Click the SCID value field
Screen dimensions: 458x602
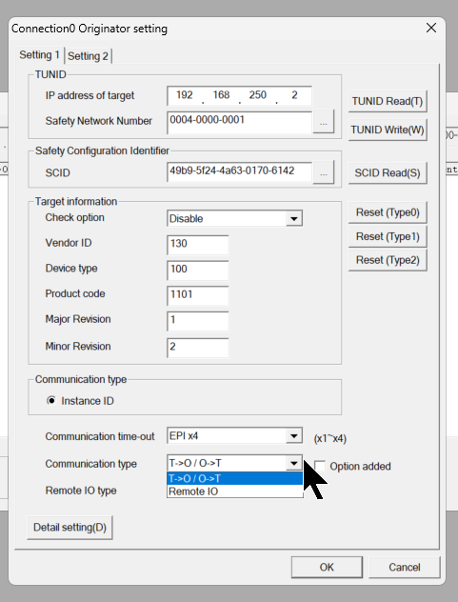coord(239,172)
